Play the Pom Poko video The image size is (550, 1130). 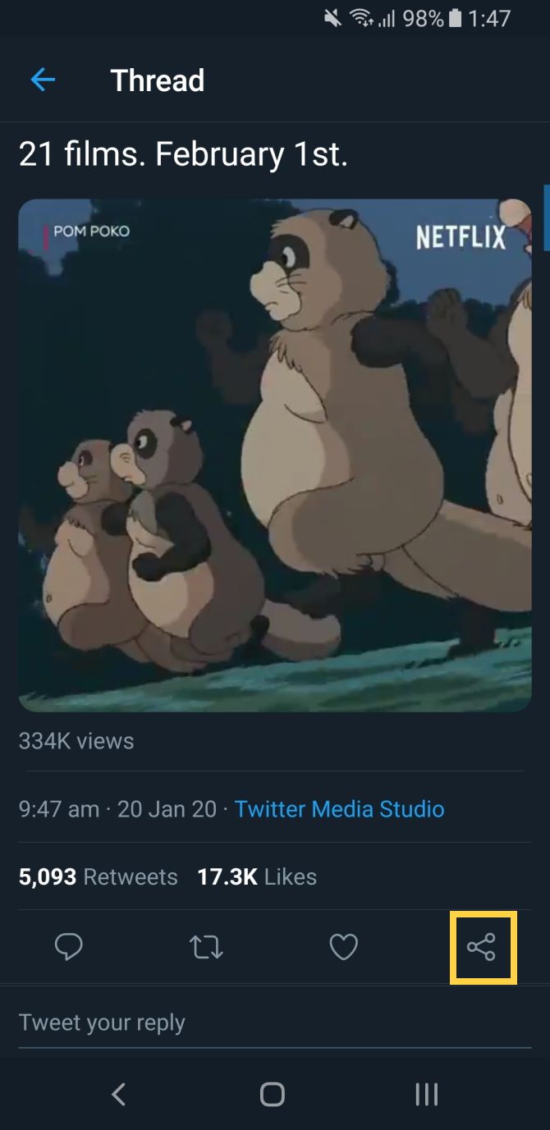point(274,455)
